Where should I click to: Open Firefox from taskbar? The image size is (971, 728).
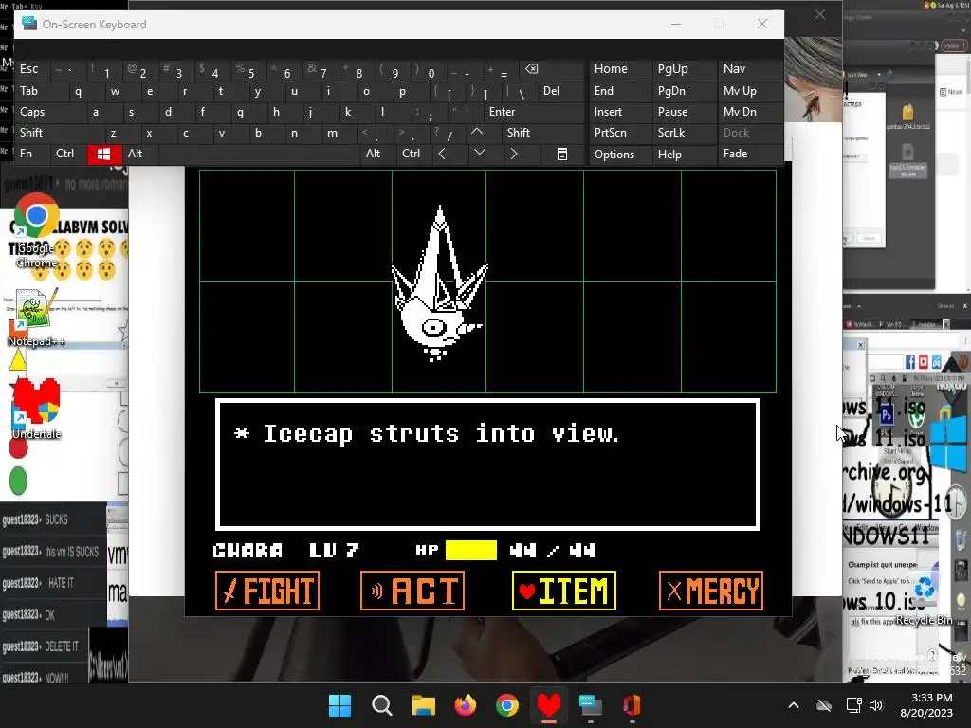coord(465,705)
